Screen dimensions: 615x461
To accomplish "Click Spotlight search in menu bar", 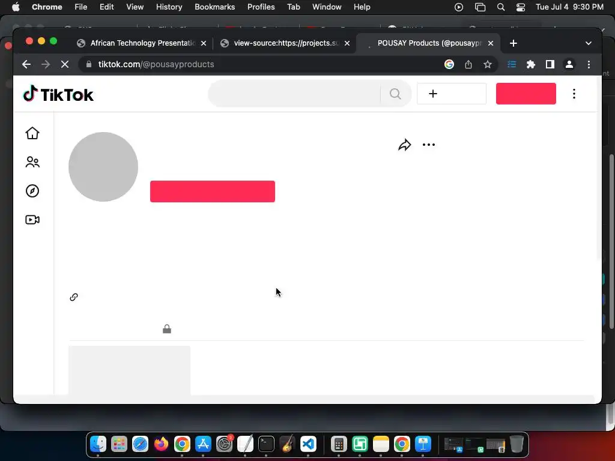I will pyautogui.click(x=500, y=7).
